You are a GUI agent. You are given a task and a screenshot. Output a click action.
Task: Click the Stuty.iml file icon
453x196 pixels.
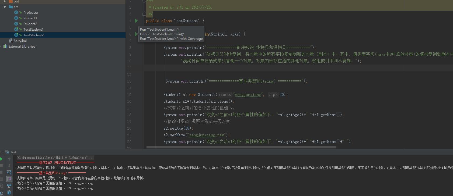pos(11,41)
